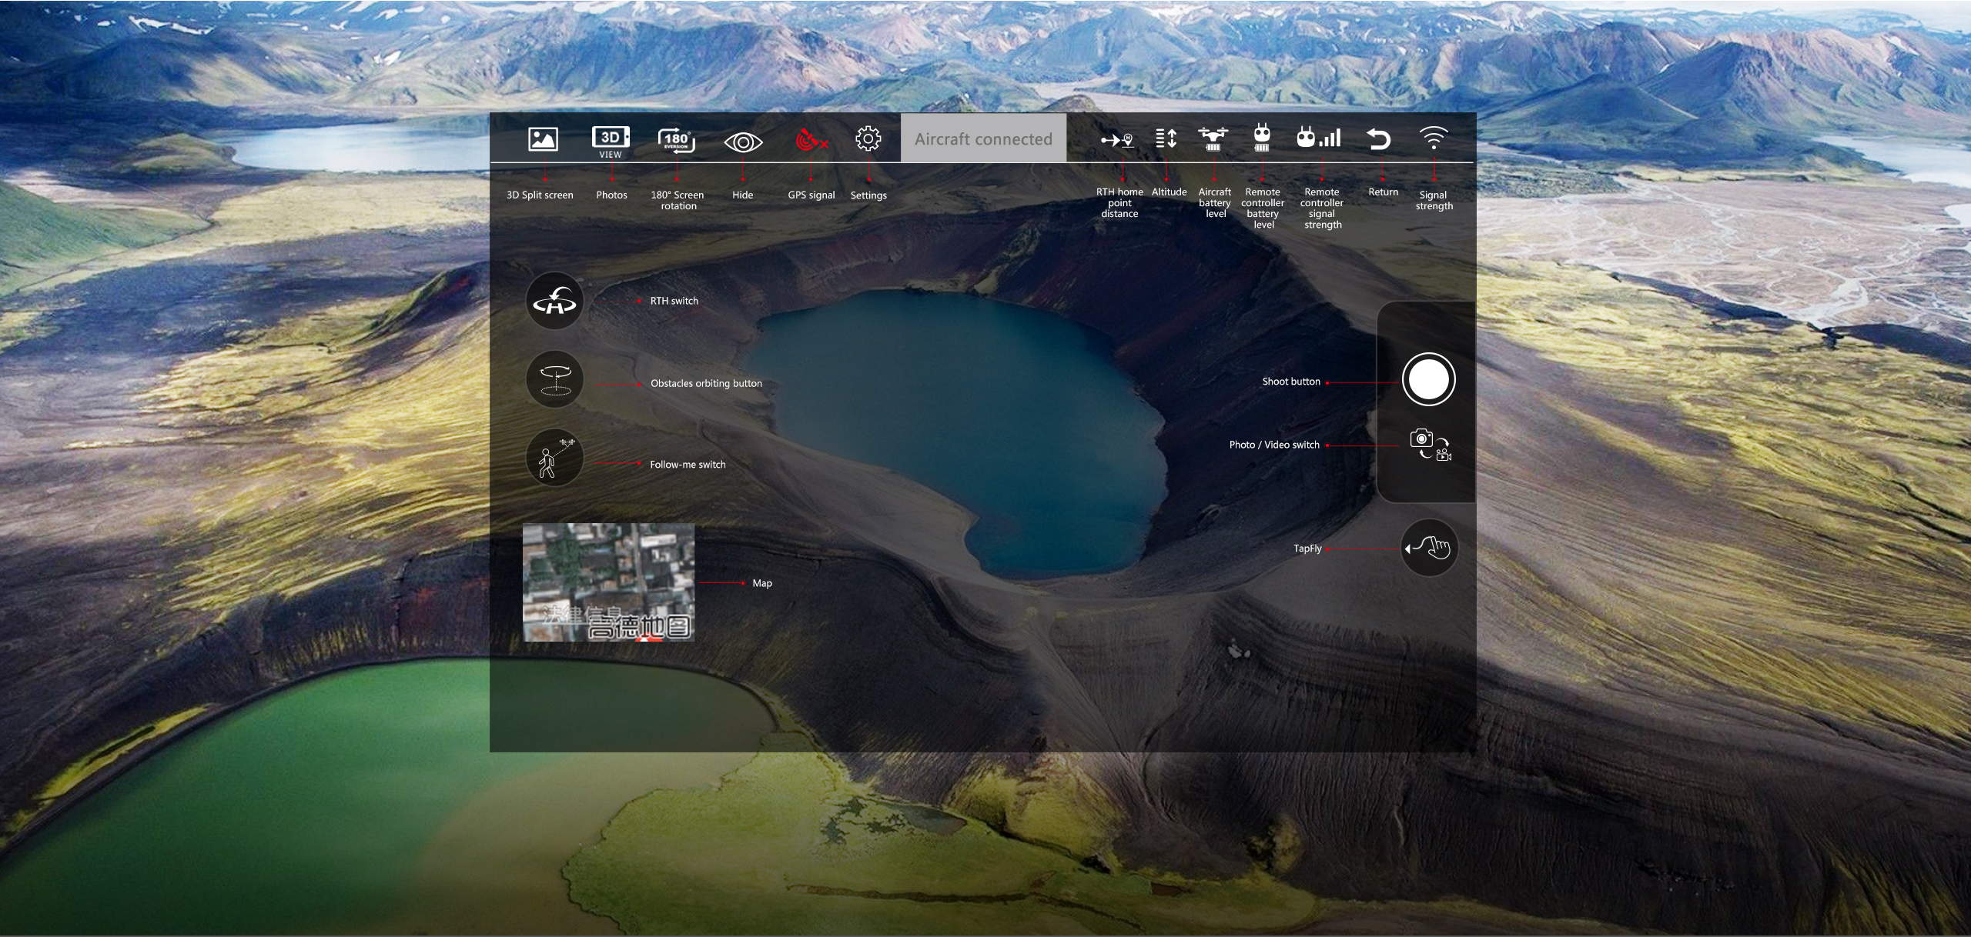The image size is (1971, 937).
Task: Open the map thumbnail
Action: coord(608,582)
